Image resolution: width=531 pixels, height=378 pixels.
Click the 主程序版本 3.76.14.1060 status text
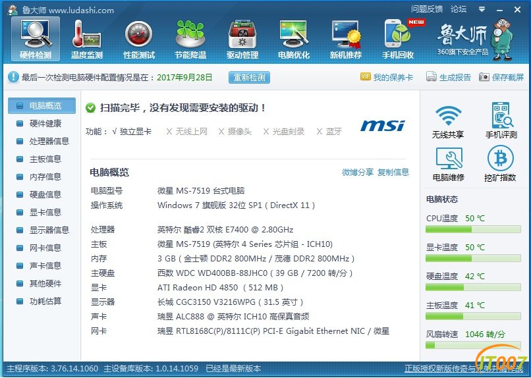pos(53,369)
